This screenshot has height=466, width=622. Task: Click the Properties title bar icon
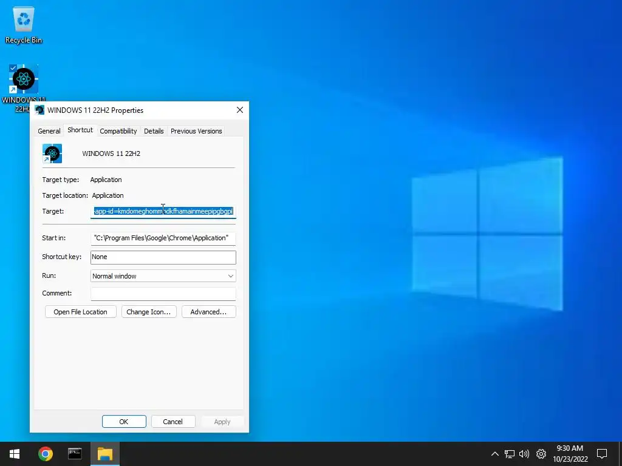(39, 110)
